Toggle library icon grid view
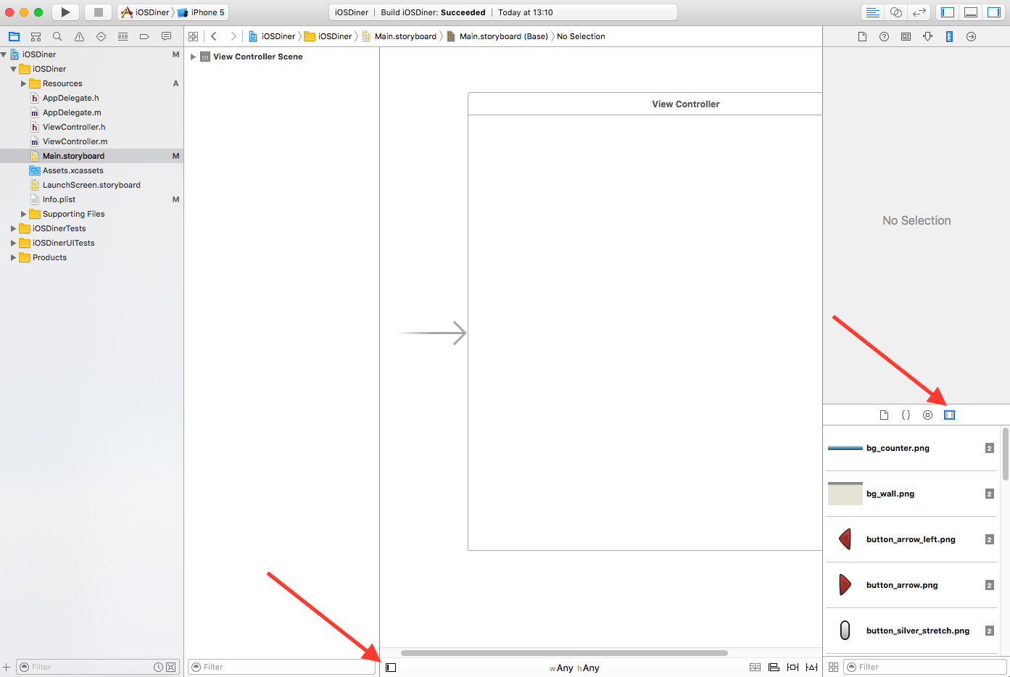 [x=833, y=667]
